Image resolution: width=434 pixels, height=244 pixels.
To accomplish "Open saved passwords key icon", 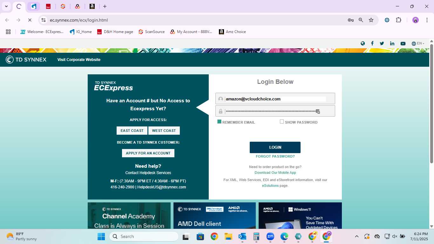I will pos(351,20).
